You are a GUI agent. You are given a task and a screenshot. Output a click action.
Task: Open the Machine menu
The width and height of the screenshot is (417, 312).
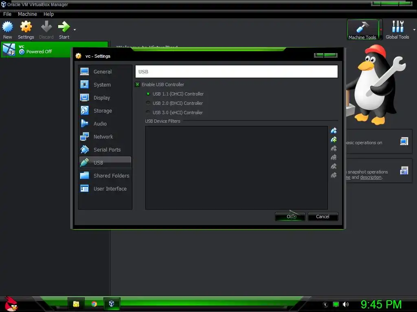pyautogui.click(x=27, y=14)
